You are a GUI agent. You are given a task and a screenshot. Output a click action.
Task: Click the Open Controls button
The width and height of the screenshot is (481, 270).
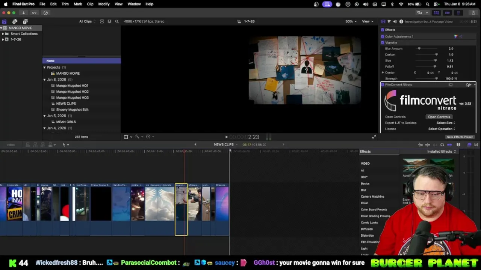click(x=439, y=117)
